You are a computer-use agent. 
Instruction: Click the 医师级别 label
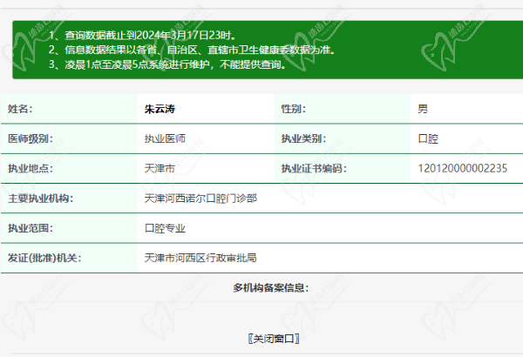[31, 138]
